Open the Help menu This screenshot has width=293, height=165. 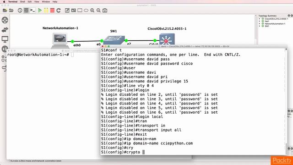(x=55, y=2)
